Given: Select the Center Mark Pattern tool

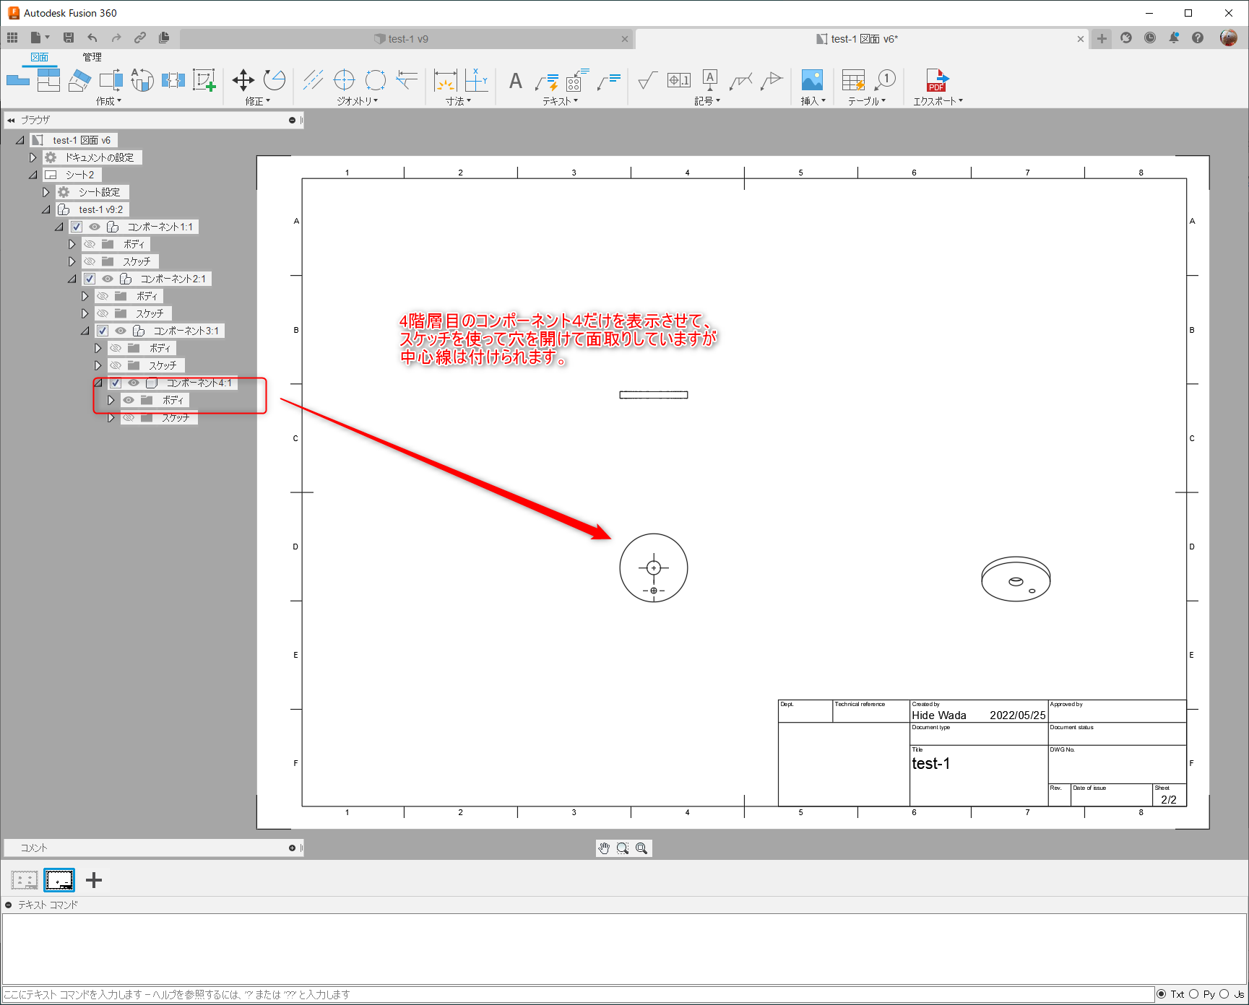Looking at the screenshot, I should tap(376, 80).
